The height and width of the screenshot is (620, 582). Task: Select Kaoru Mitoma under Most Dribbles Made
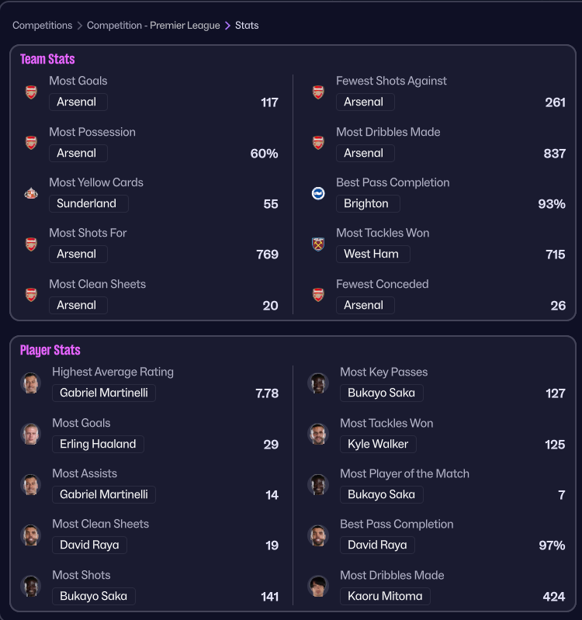tap(385, 596)
